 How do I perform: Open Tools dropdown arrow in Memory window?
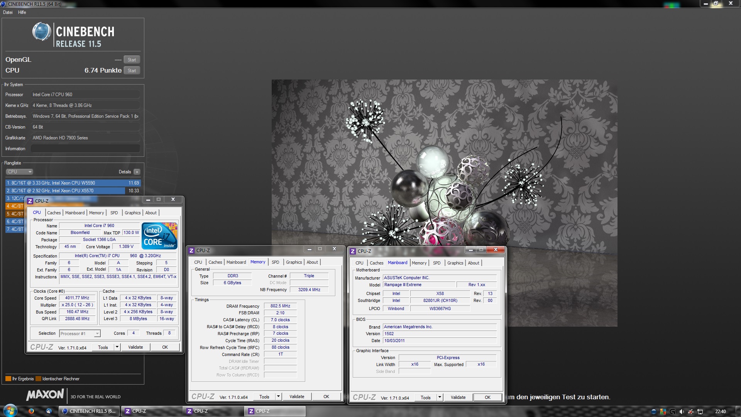(278, 397)
